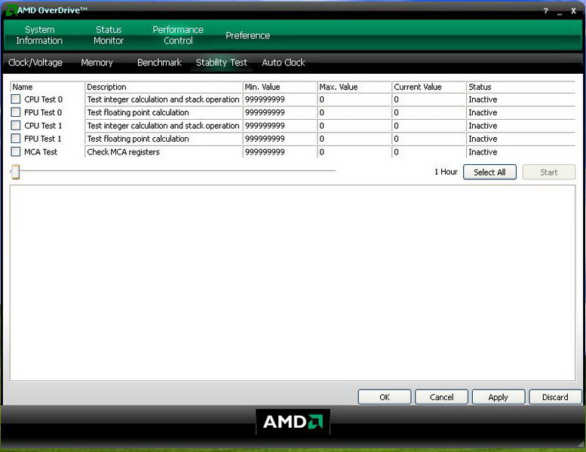Click the Inactive status of FPU Test 1
586x452 pixels.
483,139
